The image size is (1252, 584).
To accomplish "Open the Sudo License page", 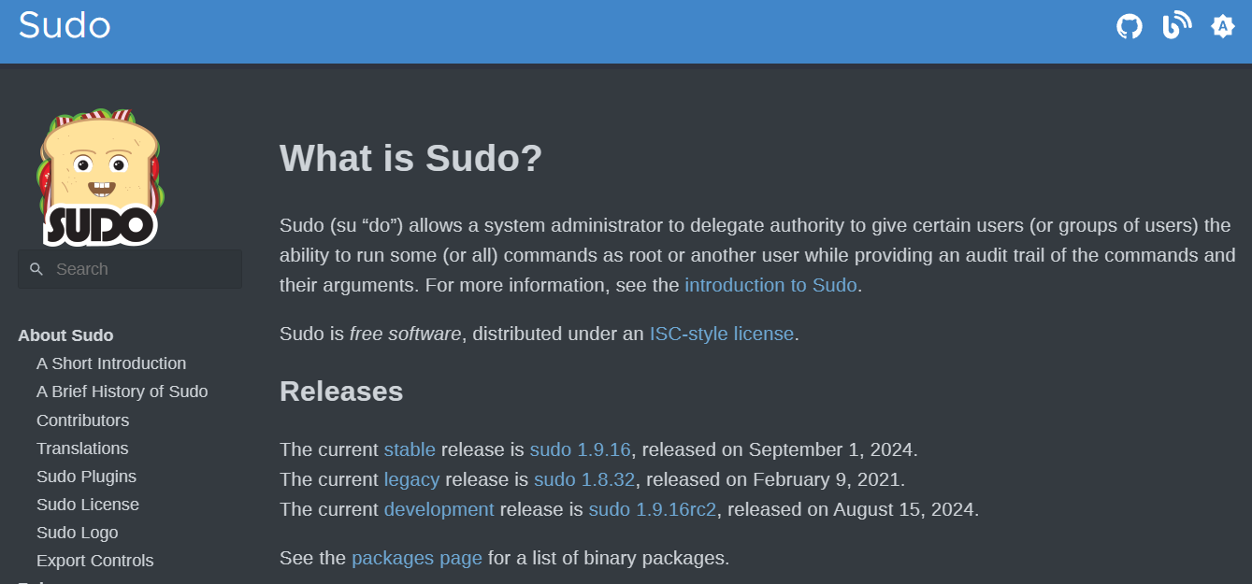I will (x=88, y=505).
